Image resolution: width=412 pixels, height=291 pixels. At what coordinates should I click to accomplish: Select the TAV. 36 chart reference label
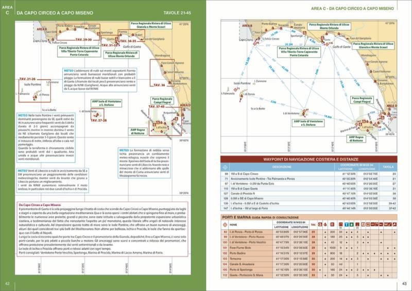(160, 84)
